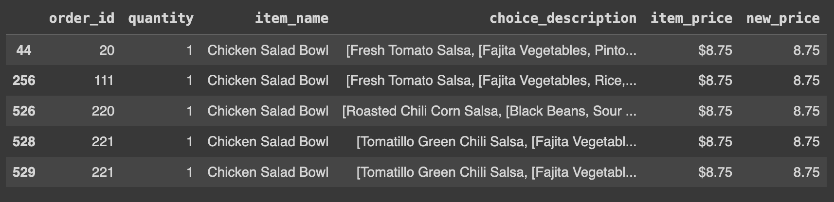Screen dimensions: 834x202
Task: Click the item_price column header
Action: 691,18
